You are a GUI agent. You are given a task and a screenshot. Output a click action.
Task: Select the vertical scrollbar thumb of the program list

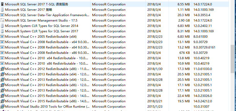232,59
